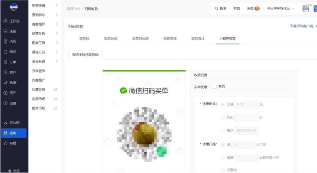This screenshot has height=173, width=317.
Task: Select the 每满 radio option
Action: point(223,158)
